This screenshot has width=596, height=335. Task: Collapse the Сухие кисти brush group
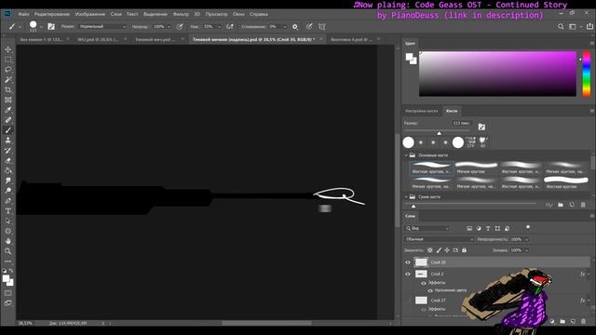[406, 196]
